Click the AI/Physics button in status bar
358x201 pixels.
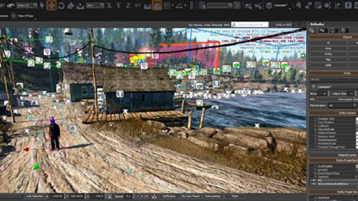tap(169, 196)
